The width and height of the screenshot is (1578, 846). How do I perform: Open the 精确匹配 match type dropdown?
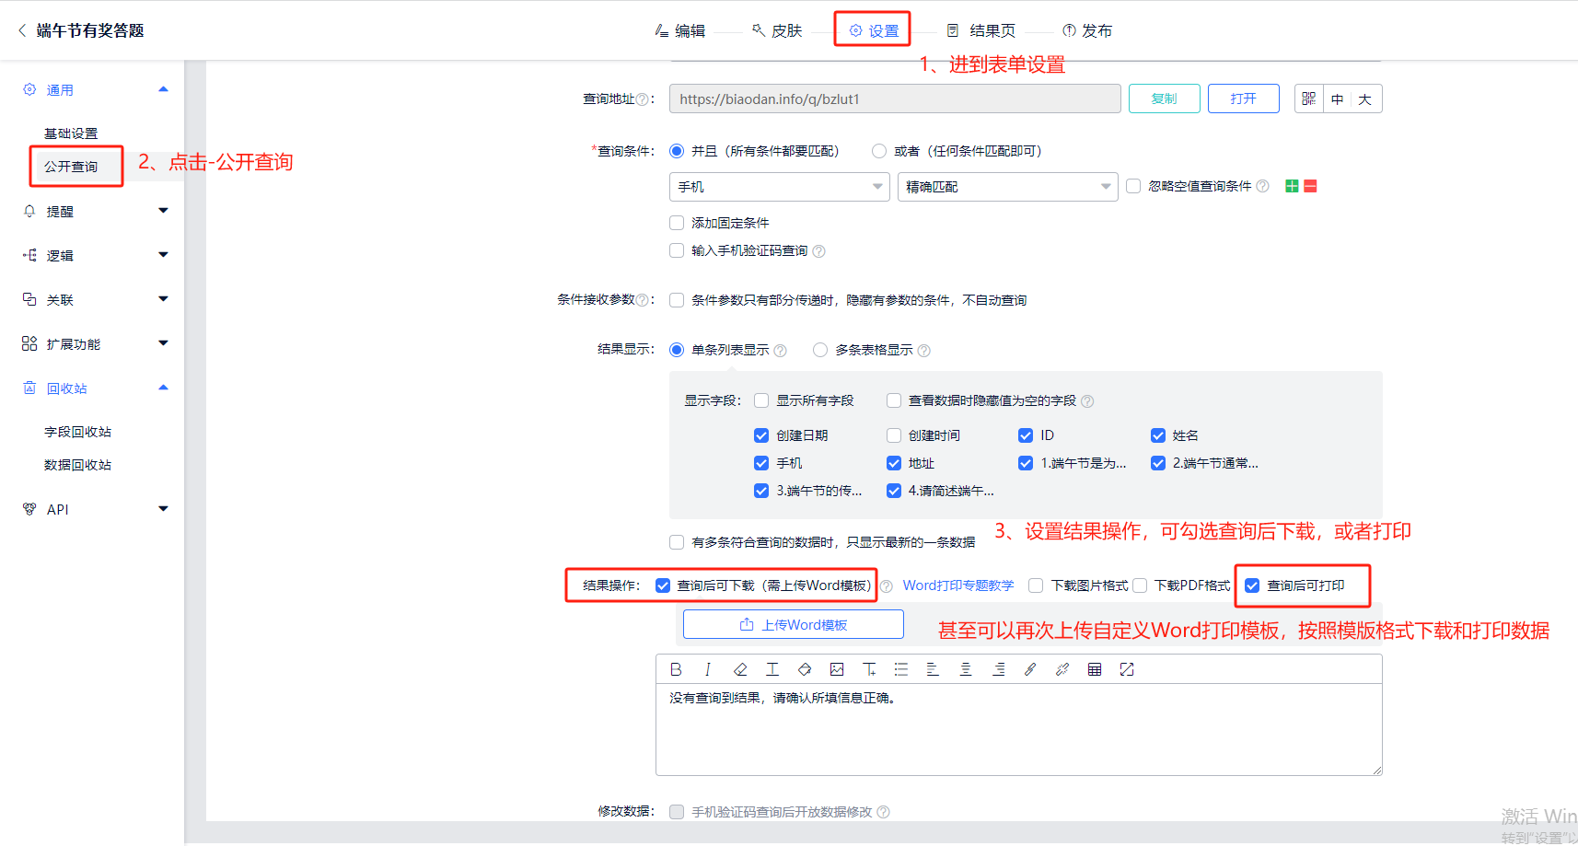click(x=1007, y=187)
